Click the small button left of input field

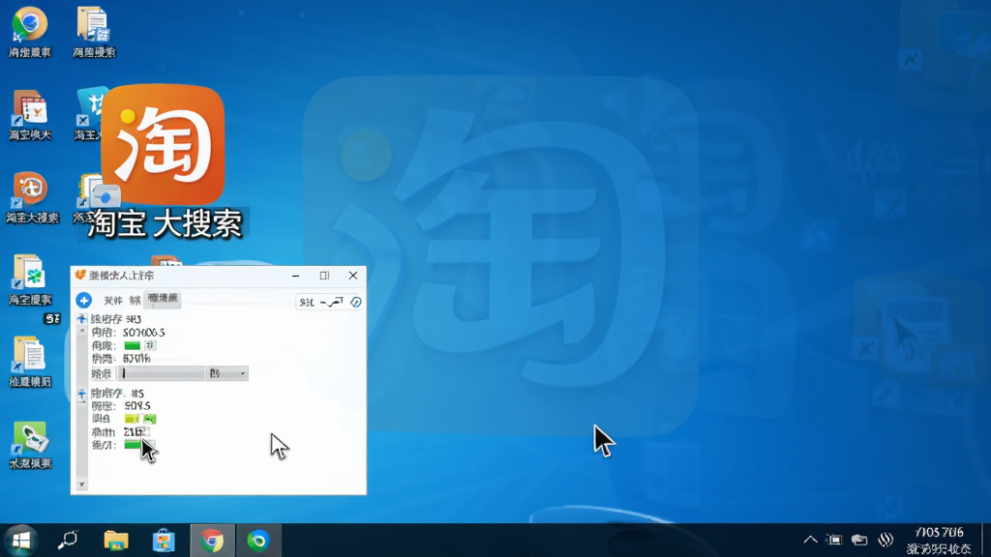pos(102,373)
